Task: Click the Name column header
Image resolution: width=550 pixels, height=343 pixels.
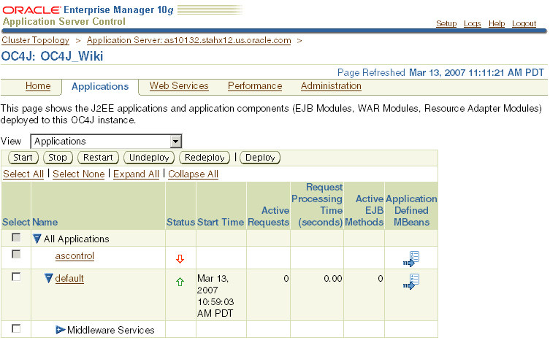Action: click(x=45, y=222)
